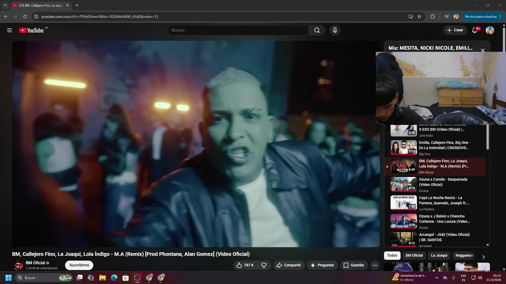The height and width of the screenshot is (284, 506).
Task: Click the Windows taskbar Buscar search box
Action: click(44, 278)
